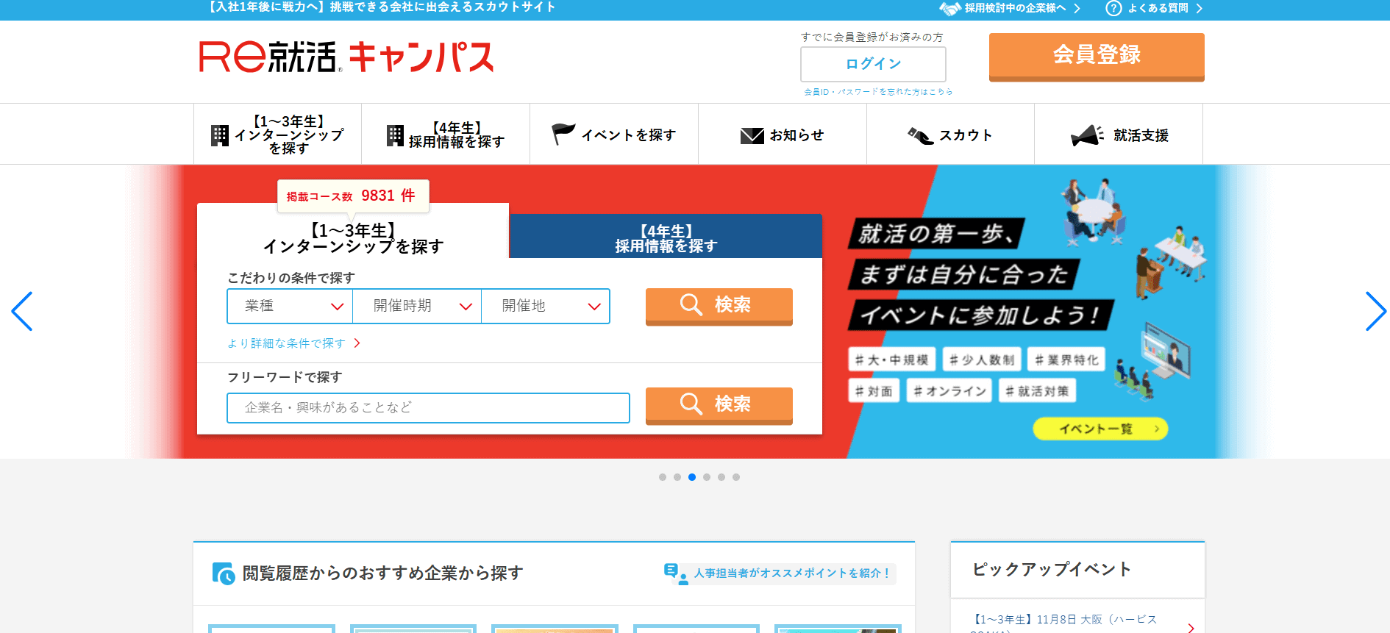Open お知らせ menu item

[783, 135]
